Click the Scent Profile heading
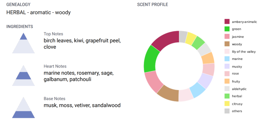The image size is (277, 122). [153, 5]
